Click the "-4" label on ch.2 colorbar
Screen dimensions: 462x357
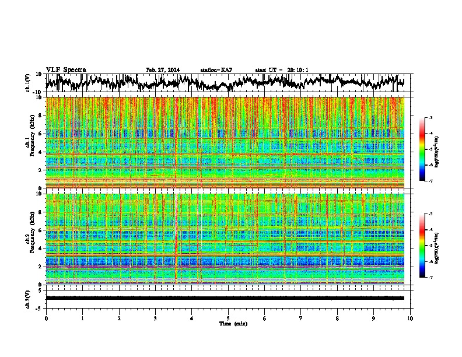coord(430,230)
